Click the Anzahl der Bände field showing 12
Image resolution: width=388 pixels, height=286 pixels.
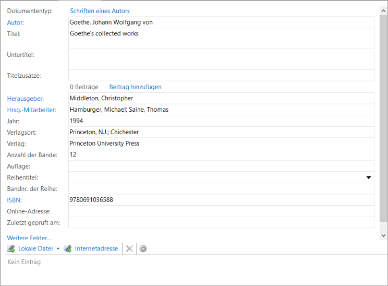coord(221,155)
